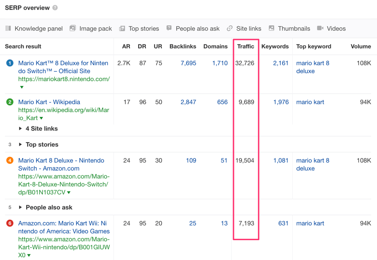Image resolution: width=377 pixels, height=260 pixels.
Task: Click the Top stories newspaper icon
Action: click(x=122, y=29)
